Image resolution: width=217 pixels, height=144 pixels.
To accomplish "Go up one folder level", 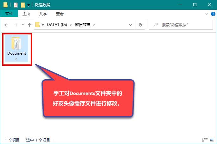I will point(30,25).
